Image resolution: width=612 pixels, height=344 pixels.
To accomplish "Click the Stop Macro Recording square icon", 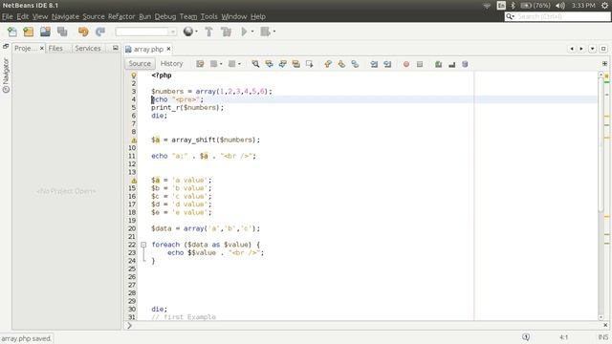I will tap(420, 64).
